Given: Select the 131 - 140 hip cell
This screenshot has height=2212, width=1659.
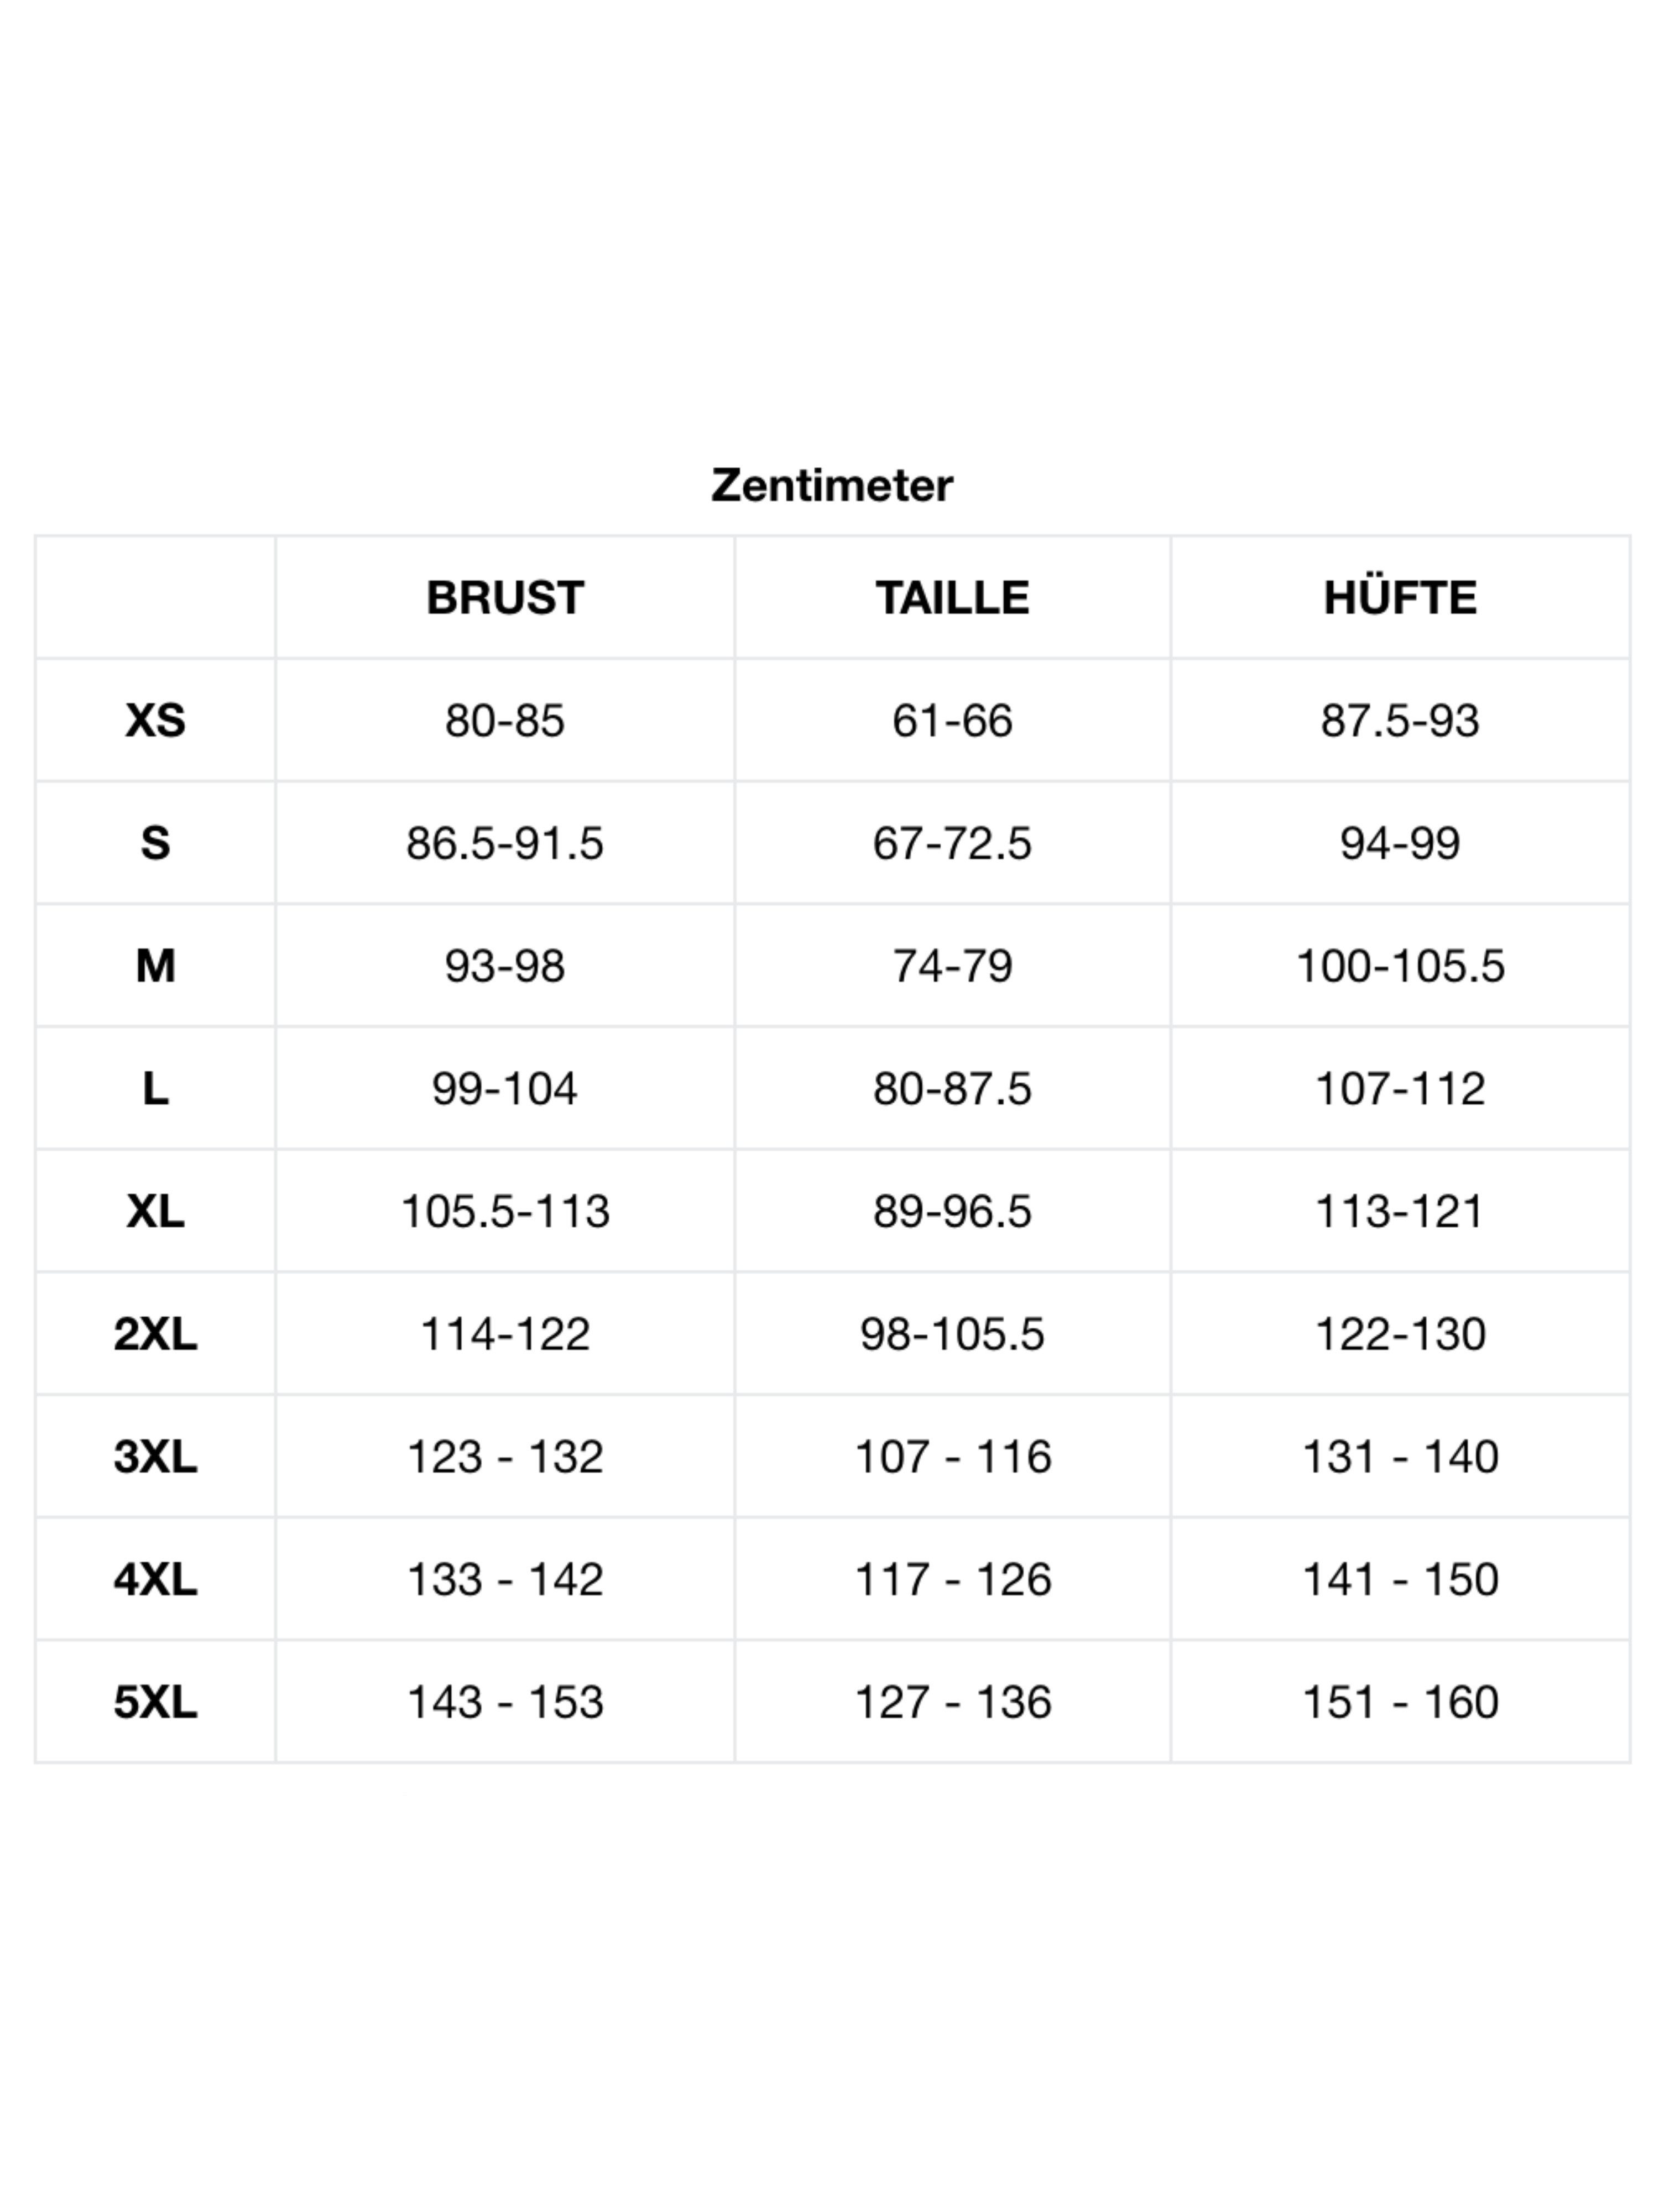Looking at the screenshot, I should pos(1400,1457).
